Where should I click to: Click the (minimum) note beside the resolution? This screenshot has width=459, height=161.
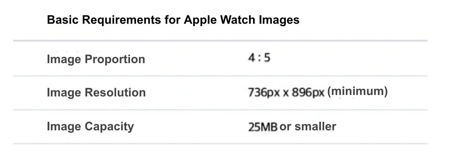[357, 92]
